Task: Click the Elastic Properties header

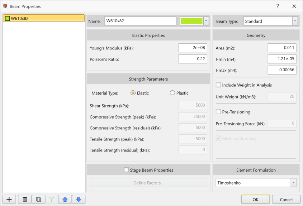Action: point(148,35)
